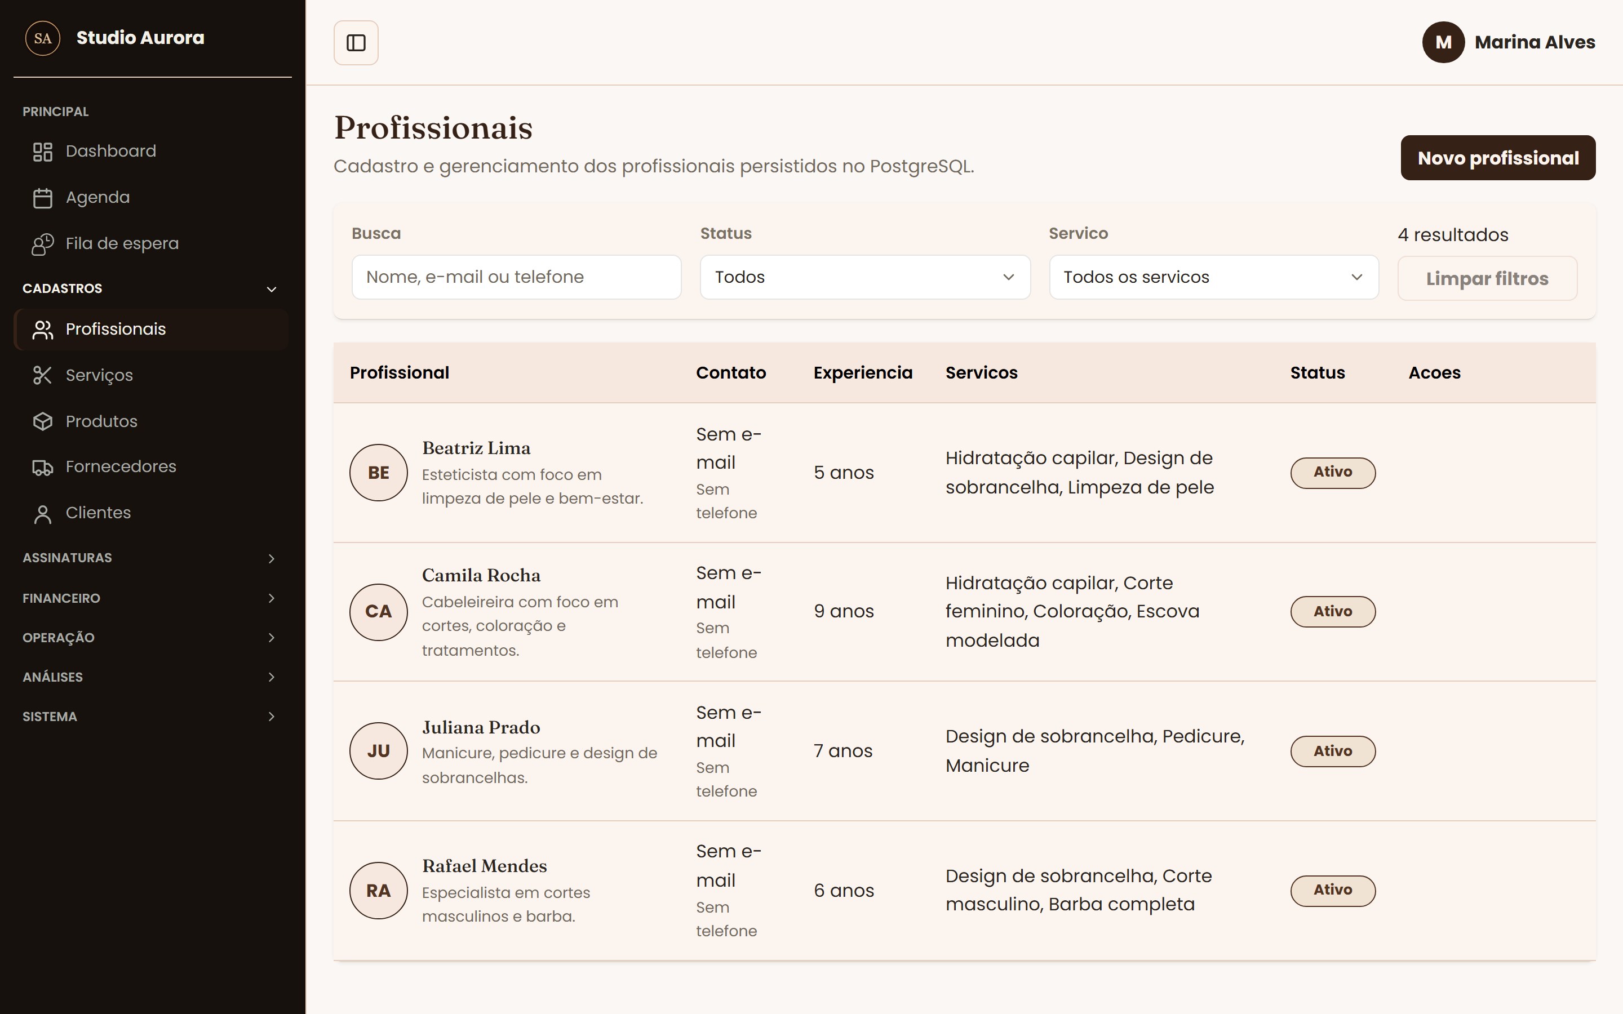1623x1014 pixels.
Task: Click Beatriz Lima's BE avatar
Action: tap(378, 473)
